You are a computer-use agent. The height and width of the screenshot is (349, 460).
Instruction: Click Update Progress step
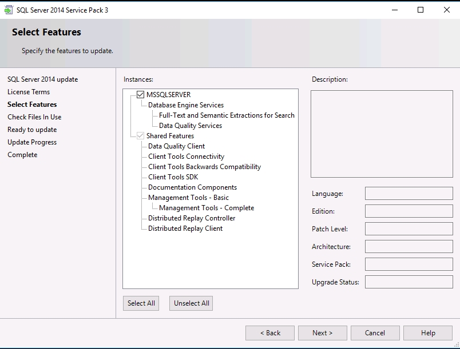click(x=32, y=142)
